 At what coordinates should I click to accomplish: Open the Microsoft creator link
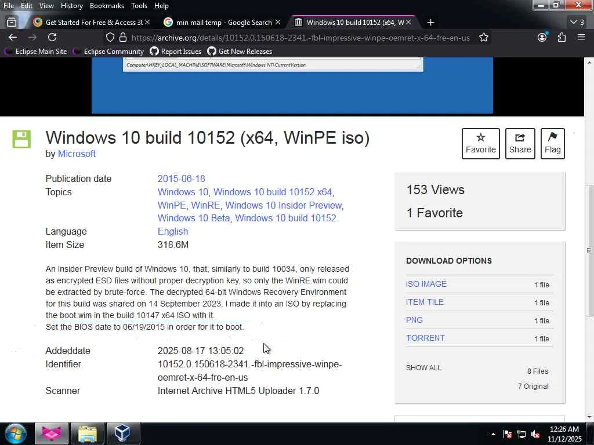(x=77, y=154)
